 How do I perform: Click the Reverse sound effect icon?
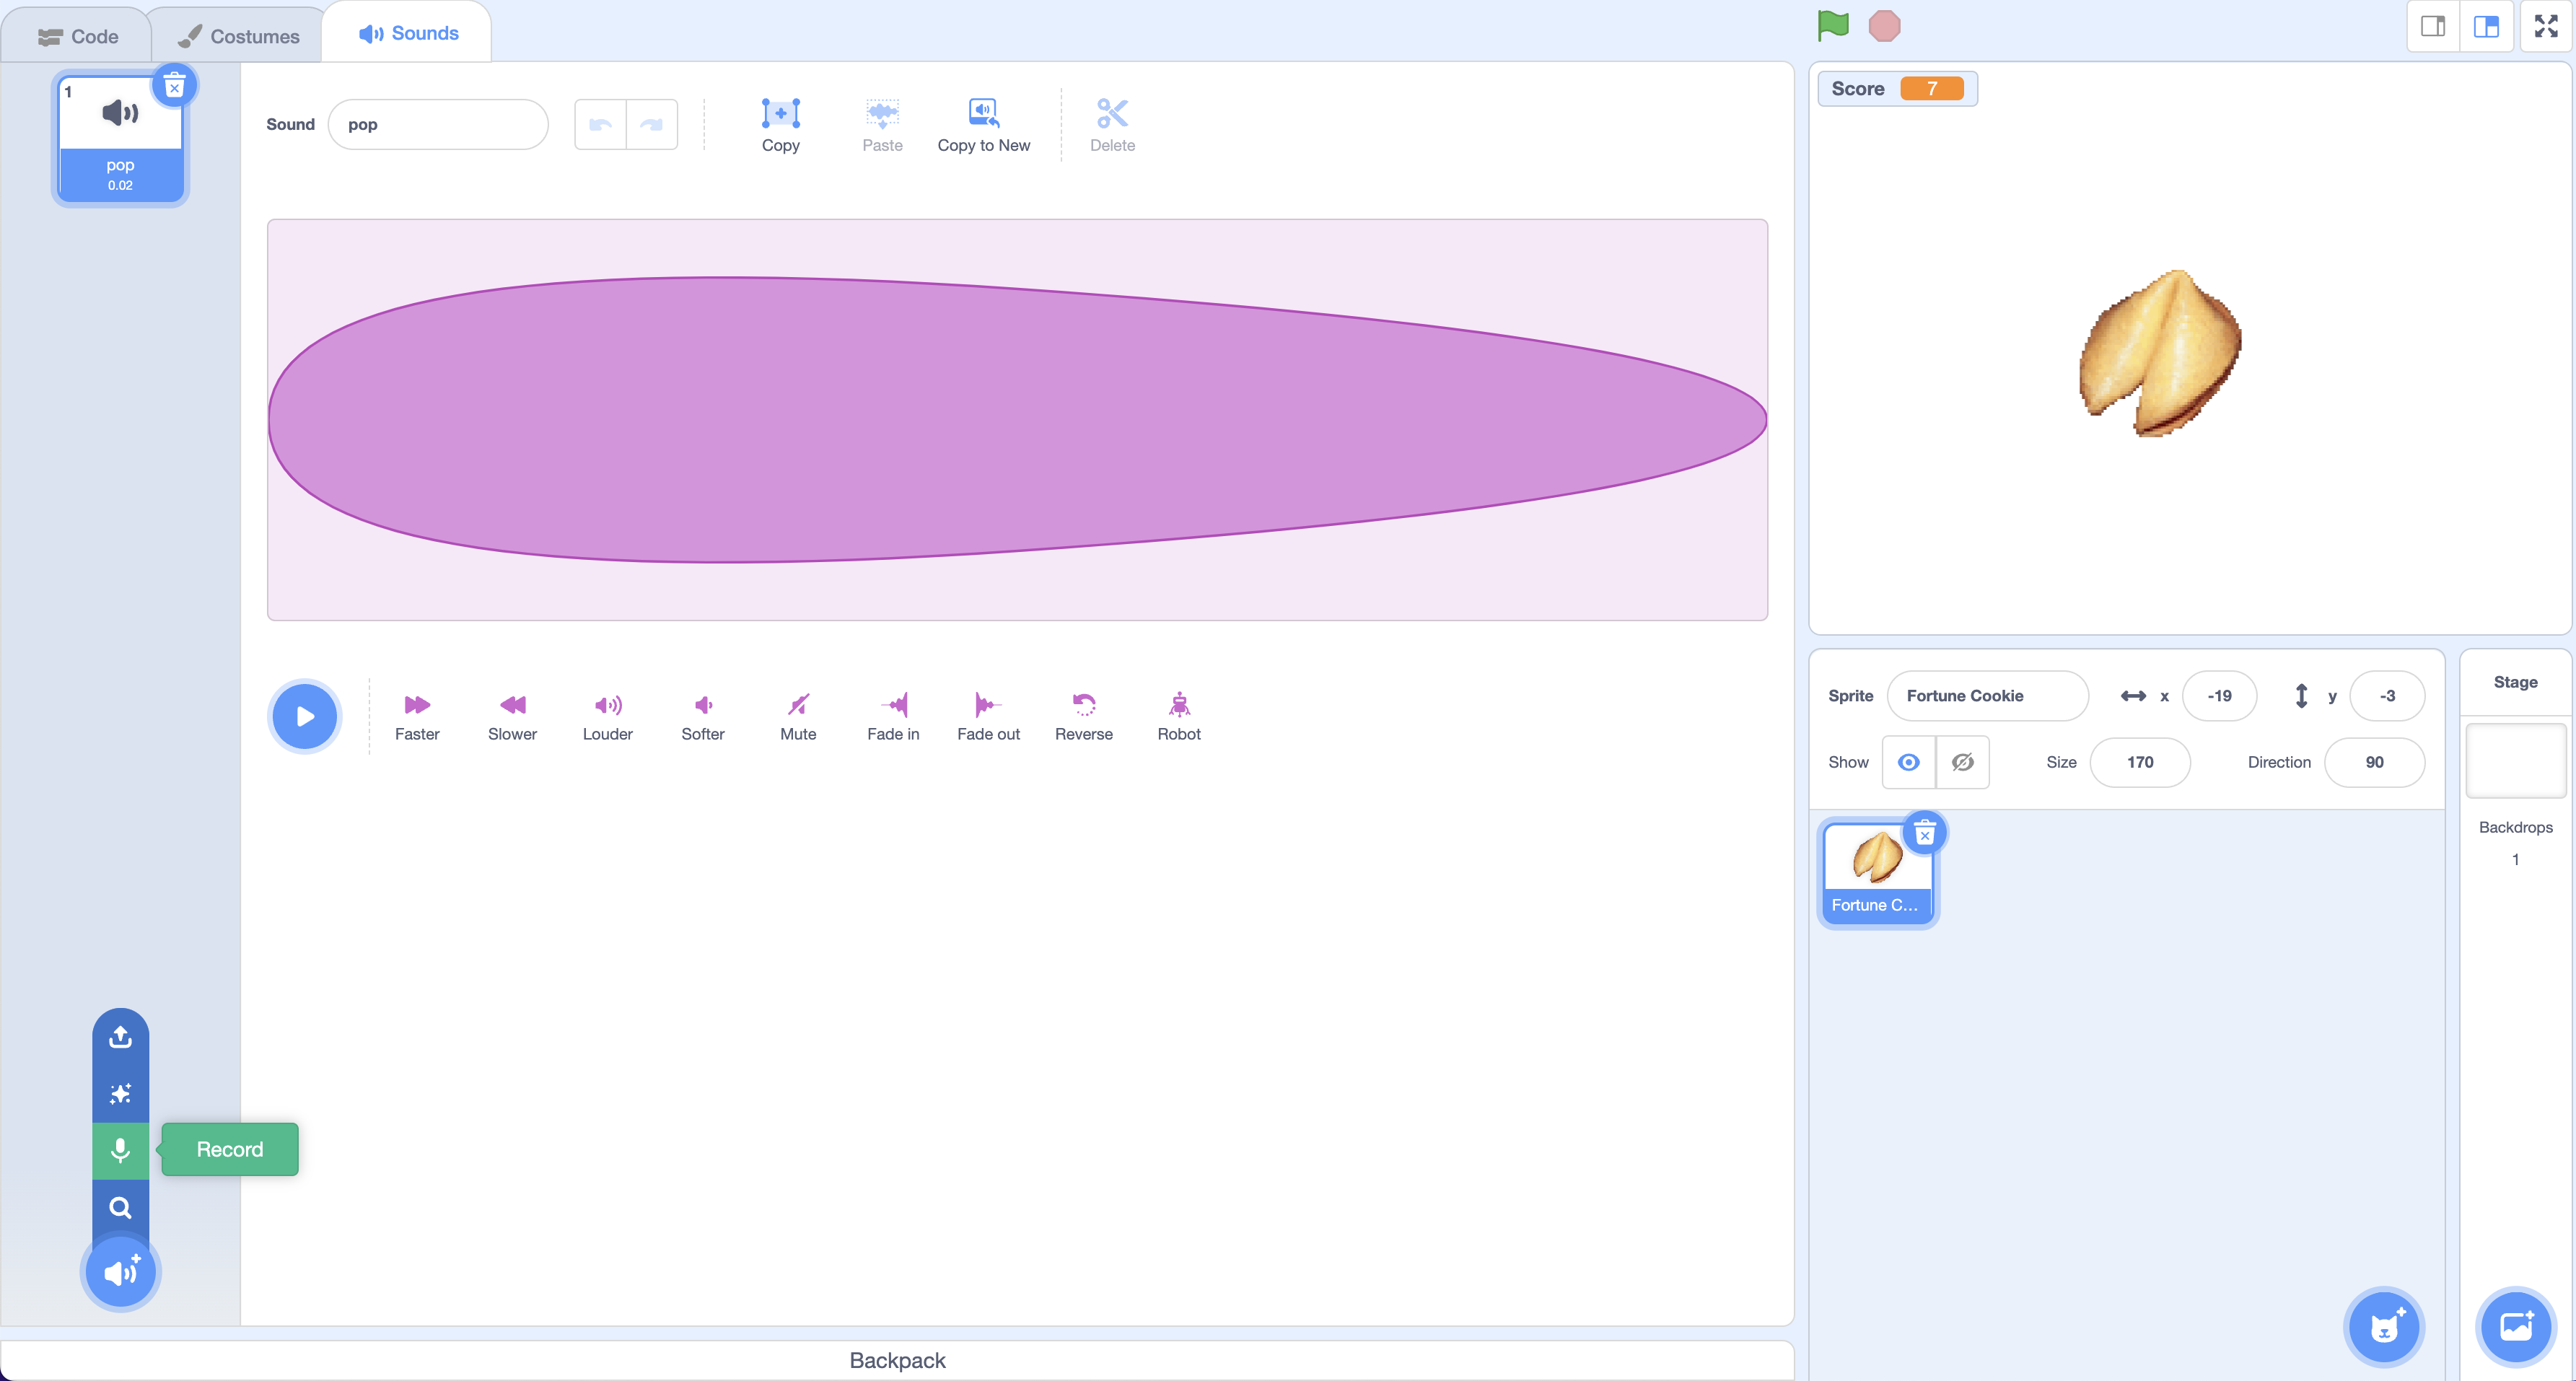[x=1084, y=705]
